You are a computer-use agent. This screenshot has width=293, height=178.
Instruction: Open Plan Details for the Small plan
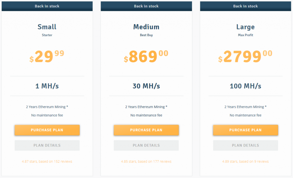pyautogui.click(x=47, y=145)
